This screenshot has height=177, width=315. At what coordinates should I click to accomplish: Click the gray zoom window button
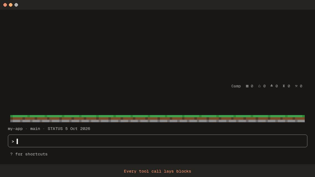click(x=16, y=5)
